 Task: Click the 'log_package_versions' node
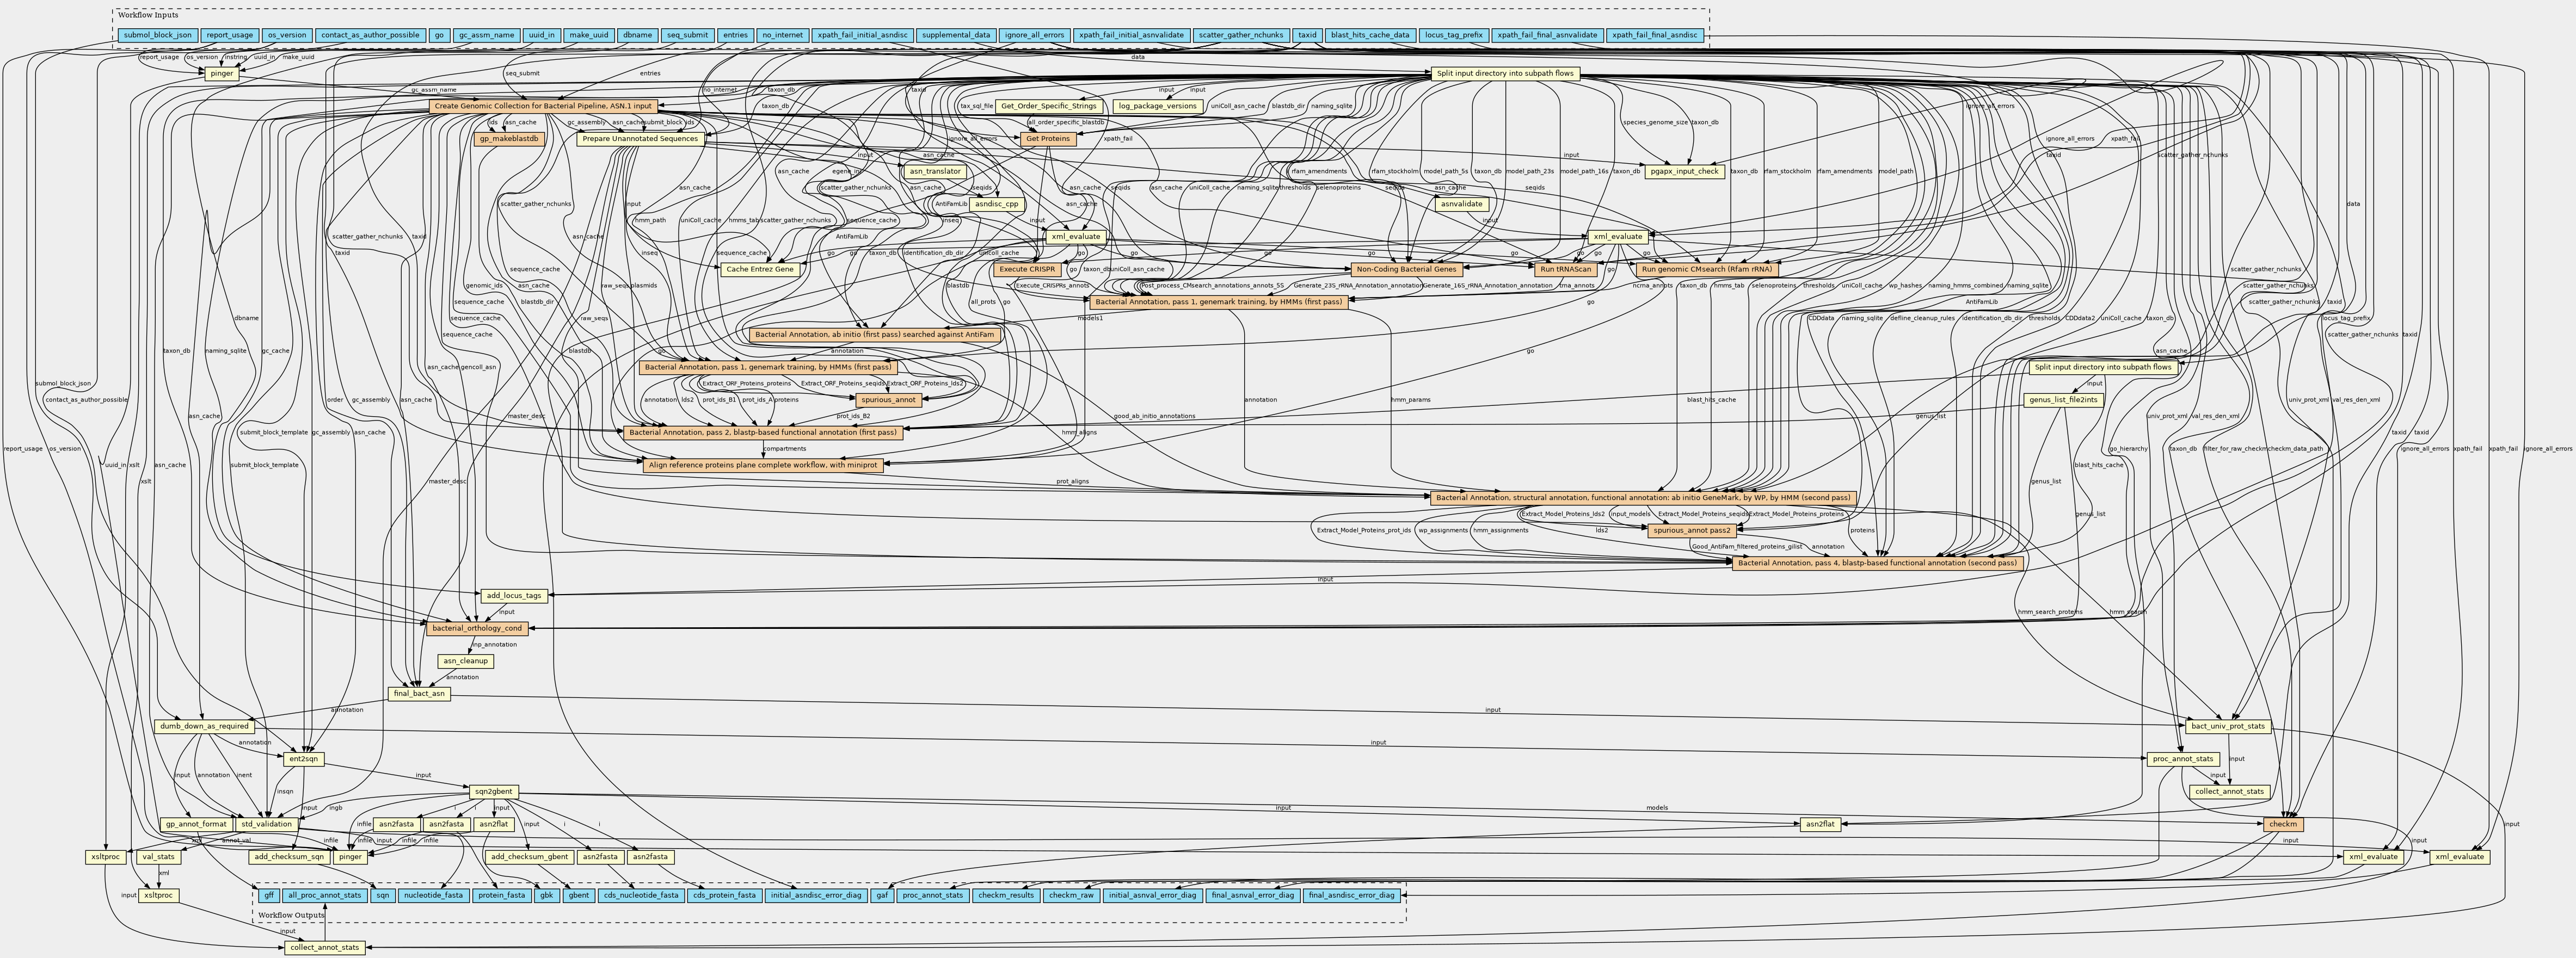(1158, 106)
